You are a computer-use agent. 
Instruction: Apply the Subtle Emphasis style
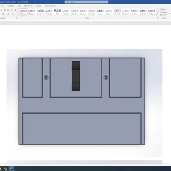click(x=74, y=12)
